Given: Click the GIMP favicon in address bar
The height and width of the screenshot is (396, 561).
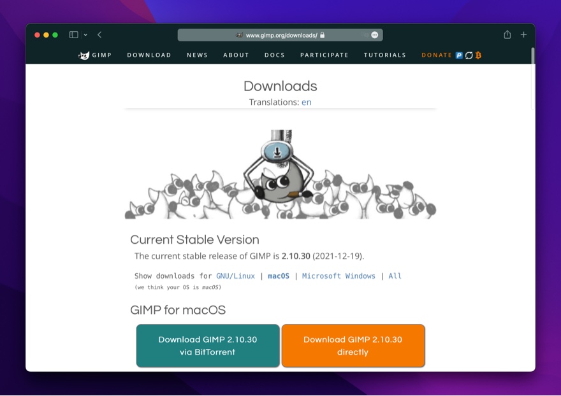Looking at the screenshot, I should [239, 35].
